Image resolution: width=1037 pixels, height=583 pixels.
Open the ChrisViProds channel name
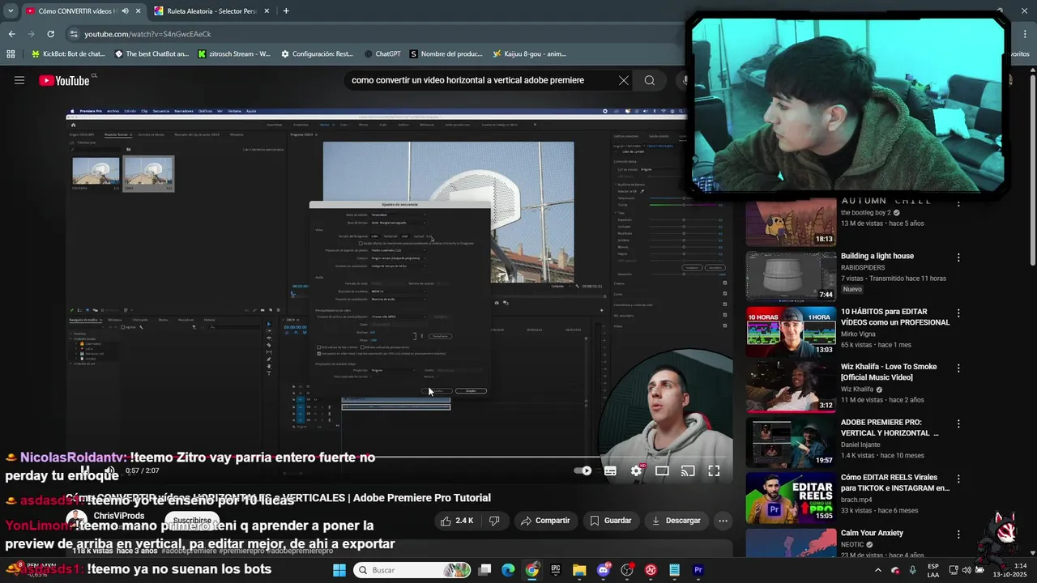pos(119,516)
